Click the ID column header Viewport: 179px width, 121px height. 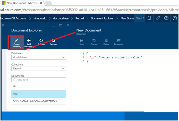[x=14, y=87]
